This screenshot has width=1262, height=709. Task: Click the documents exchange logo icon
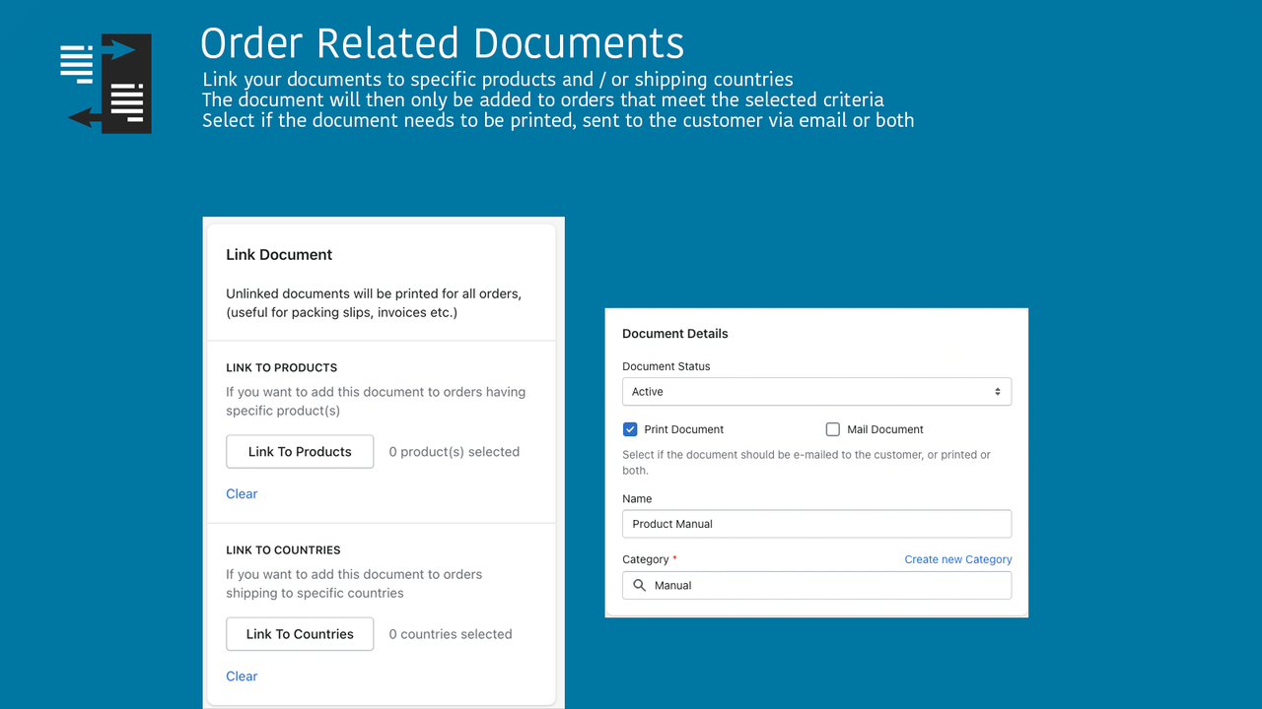(106, 84)
